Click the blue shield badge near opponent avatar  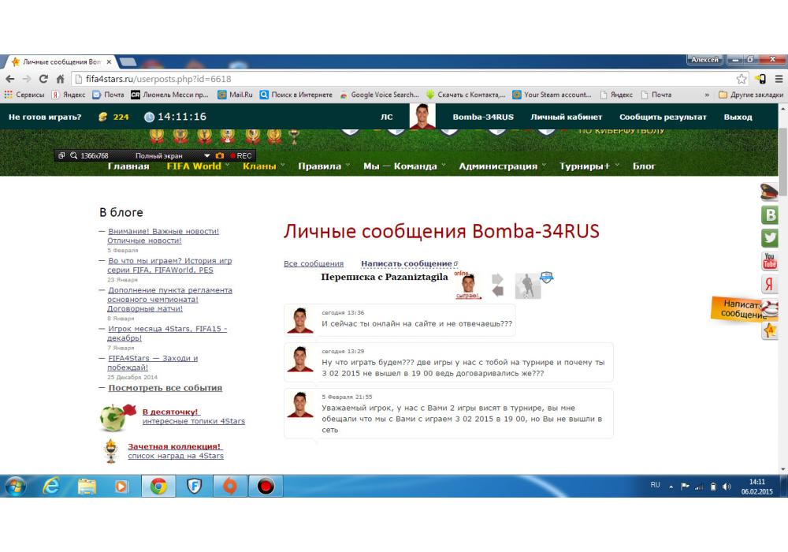(547, 277)
